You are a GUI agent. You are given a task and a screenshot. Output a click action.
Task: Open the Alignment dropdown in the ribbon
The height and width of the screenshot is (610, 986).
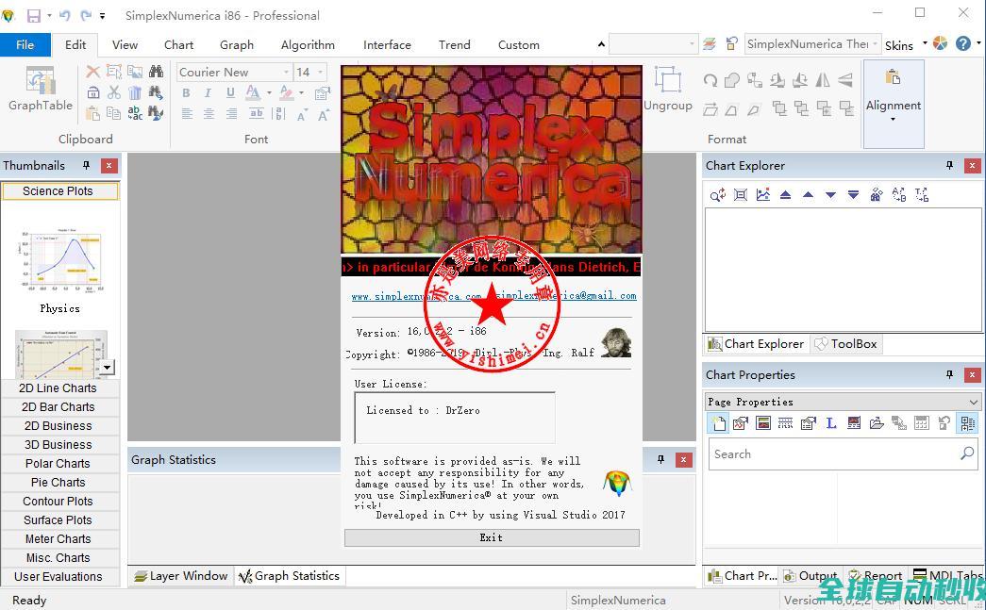pyautogui.click(x=893, y=104)
